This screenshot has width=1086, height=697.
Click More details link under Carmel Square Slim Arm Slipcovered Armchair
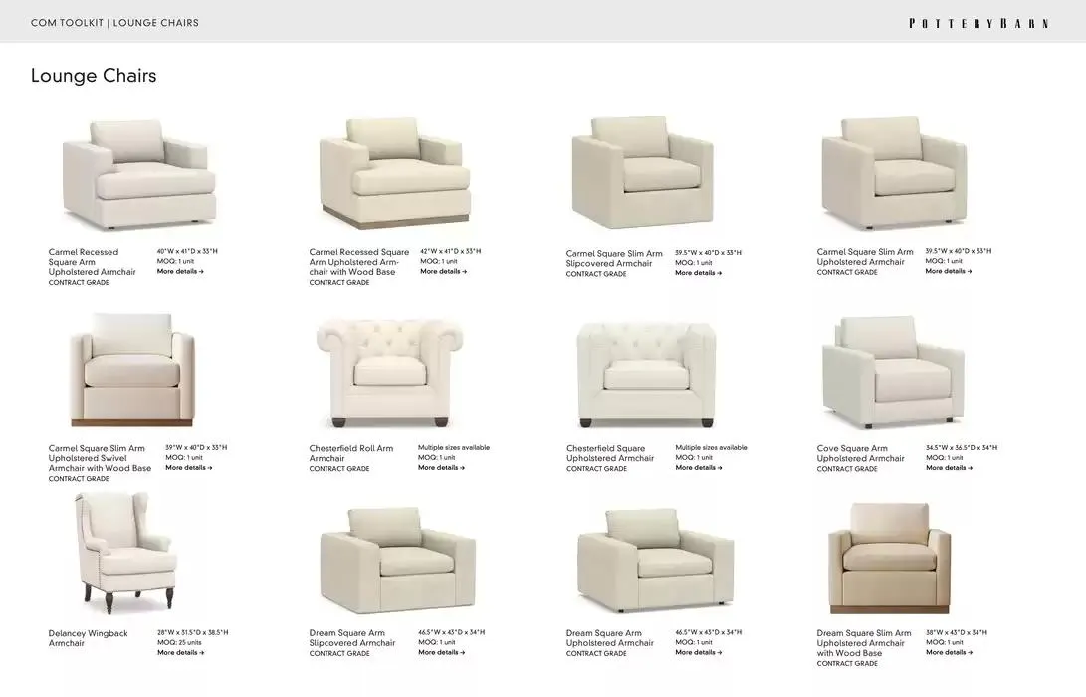tap(698, 273)
